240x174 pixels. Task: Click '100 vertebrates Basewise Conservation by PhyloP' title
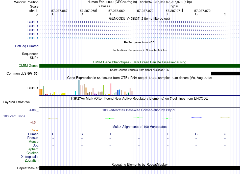coord(139,110)
